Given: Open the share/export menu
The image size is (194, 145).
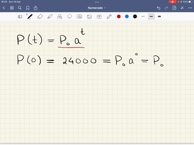Looking at the screenshot, I should click(x=36, y=8).
